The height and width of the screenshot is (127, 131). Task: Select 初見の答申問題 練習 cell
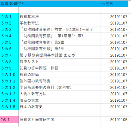(60, 68)
